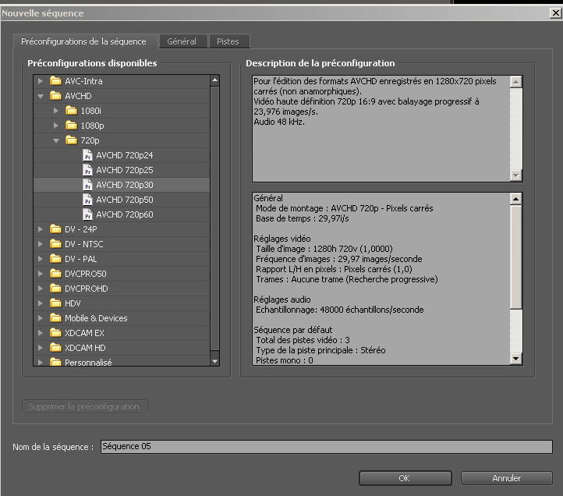This screenshot has height=496, width=563.
Task: Collapse the AVCHD preset group
Action: tap(41, 96)
